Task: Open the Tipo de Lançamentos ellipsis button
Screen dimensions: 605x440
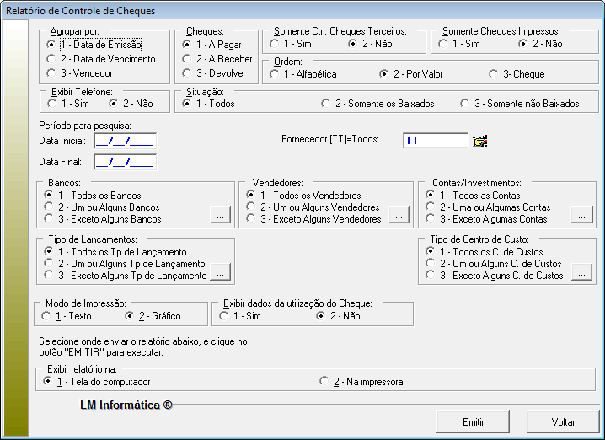Action: point(219,275)
